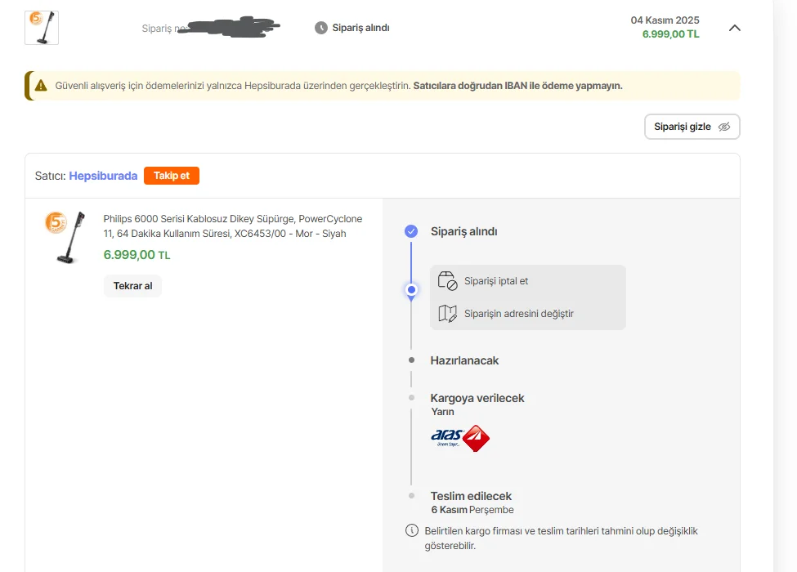
Task: Click the Aras Kargo logo
Action: pyautogui.click(x=459, y=438)
